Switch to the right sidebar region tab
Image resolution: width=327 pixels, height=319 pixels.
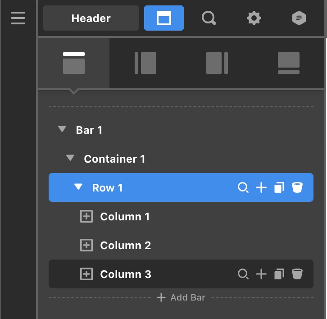(x=217, y=63)
